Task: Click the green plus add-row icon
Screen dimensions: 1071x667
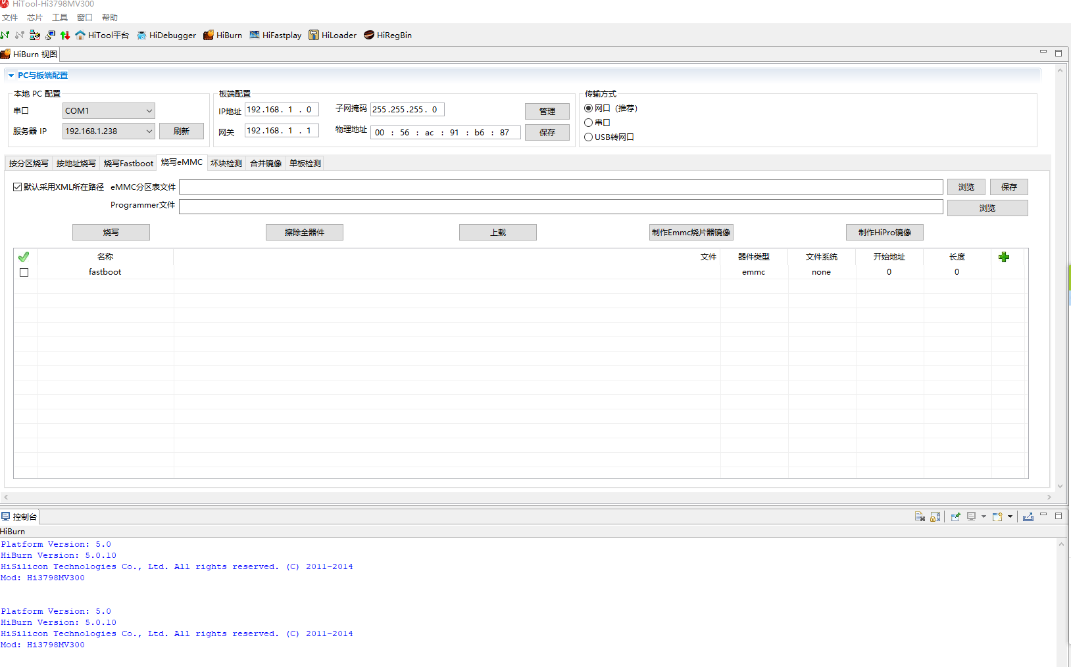Action: tap(1003, 257)
